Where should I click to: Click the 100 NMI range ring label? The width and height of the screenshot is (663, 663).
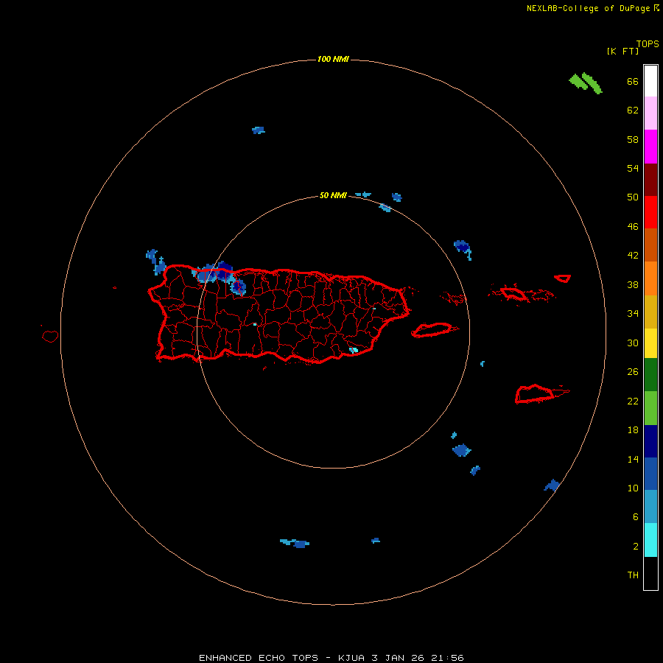[x=333, y=59]
